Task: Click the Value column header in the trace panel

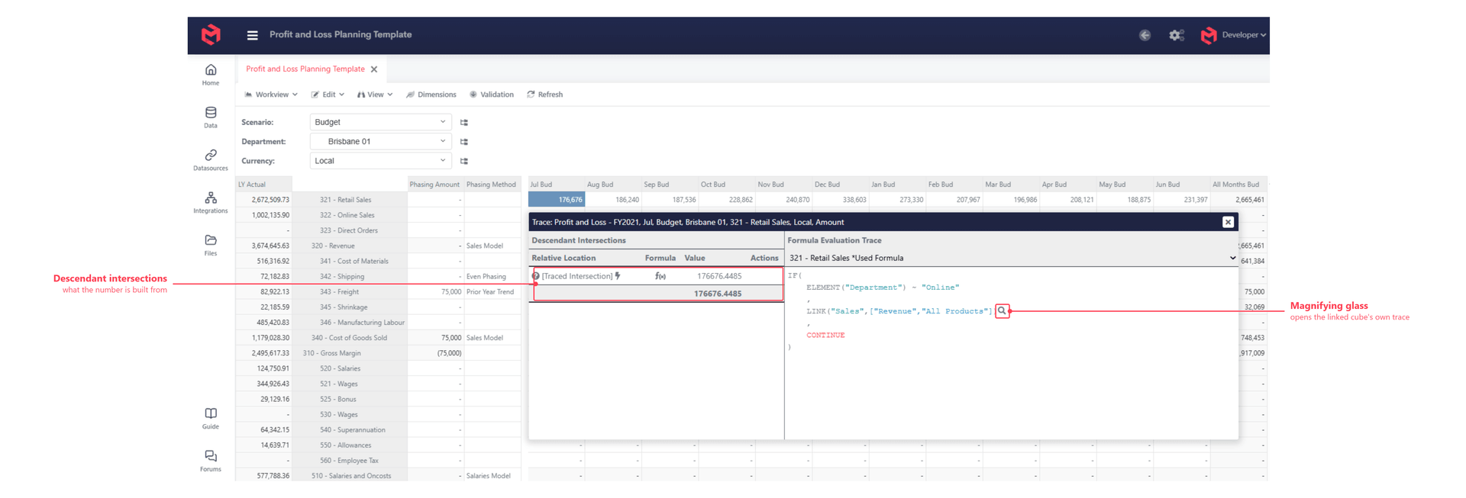Action: [695, 258]
